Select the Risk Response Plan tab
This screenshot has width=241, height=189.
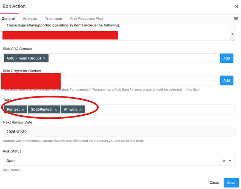pyautogui.click(x=87, y=19)
